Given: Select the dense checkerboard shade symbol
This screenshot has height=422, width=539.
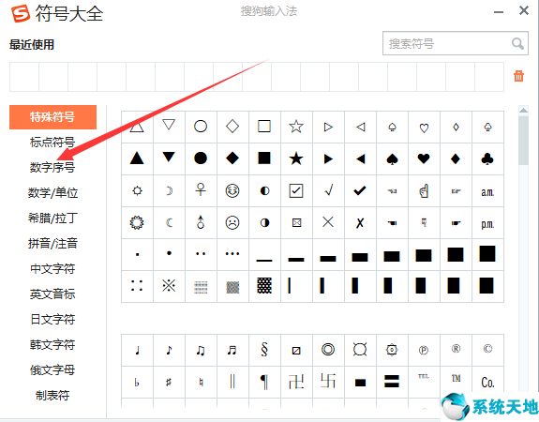Looking at the screenshot, I should click(x=264, y=286).
